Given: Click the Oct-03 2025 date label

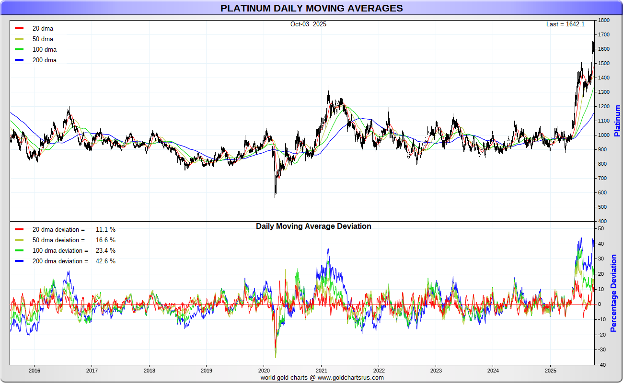Looking at the screenshot, I should [308, 24].
